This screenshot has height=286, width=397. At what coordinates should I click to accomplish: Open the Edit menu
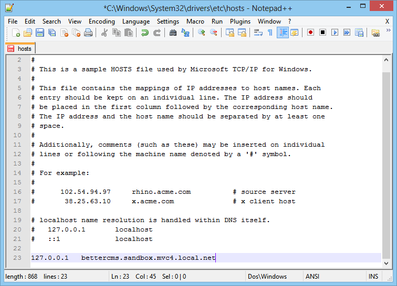29,21
